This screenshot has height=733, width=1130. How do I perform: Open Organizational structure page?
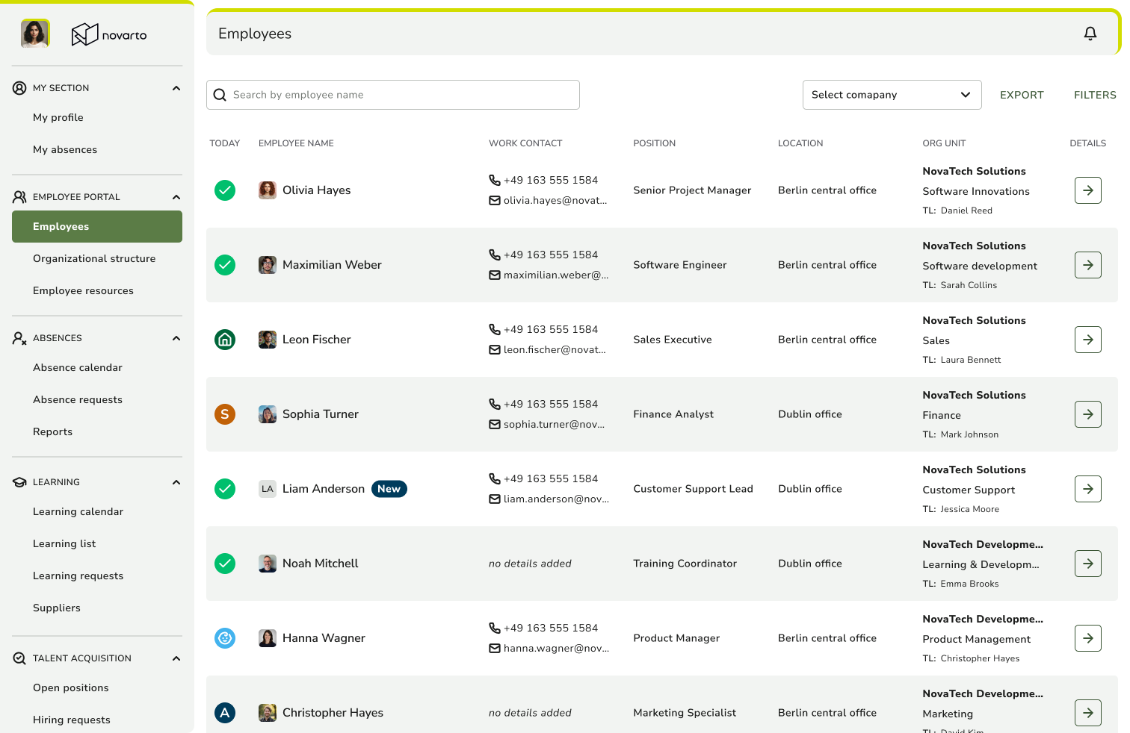[x=94, y=258]
